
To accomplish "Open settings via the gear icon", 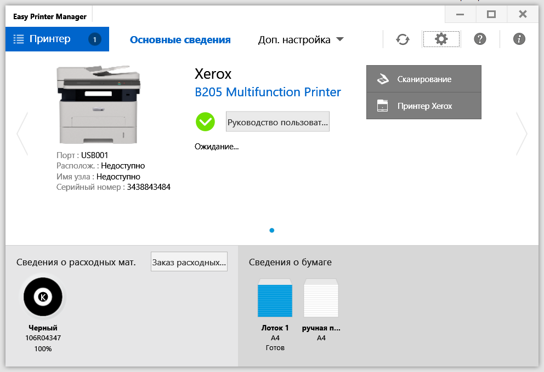I will click(441, 39).
